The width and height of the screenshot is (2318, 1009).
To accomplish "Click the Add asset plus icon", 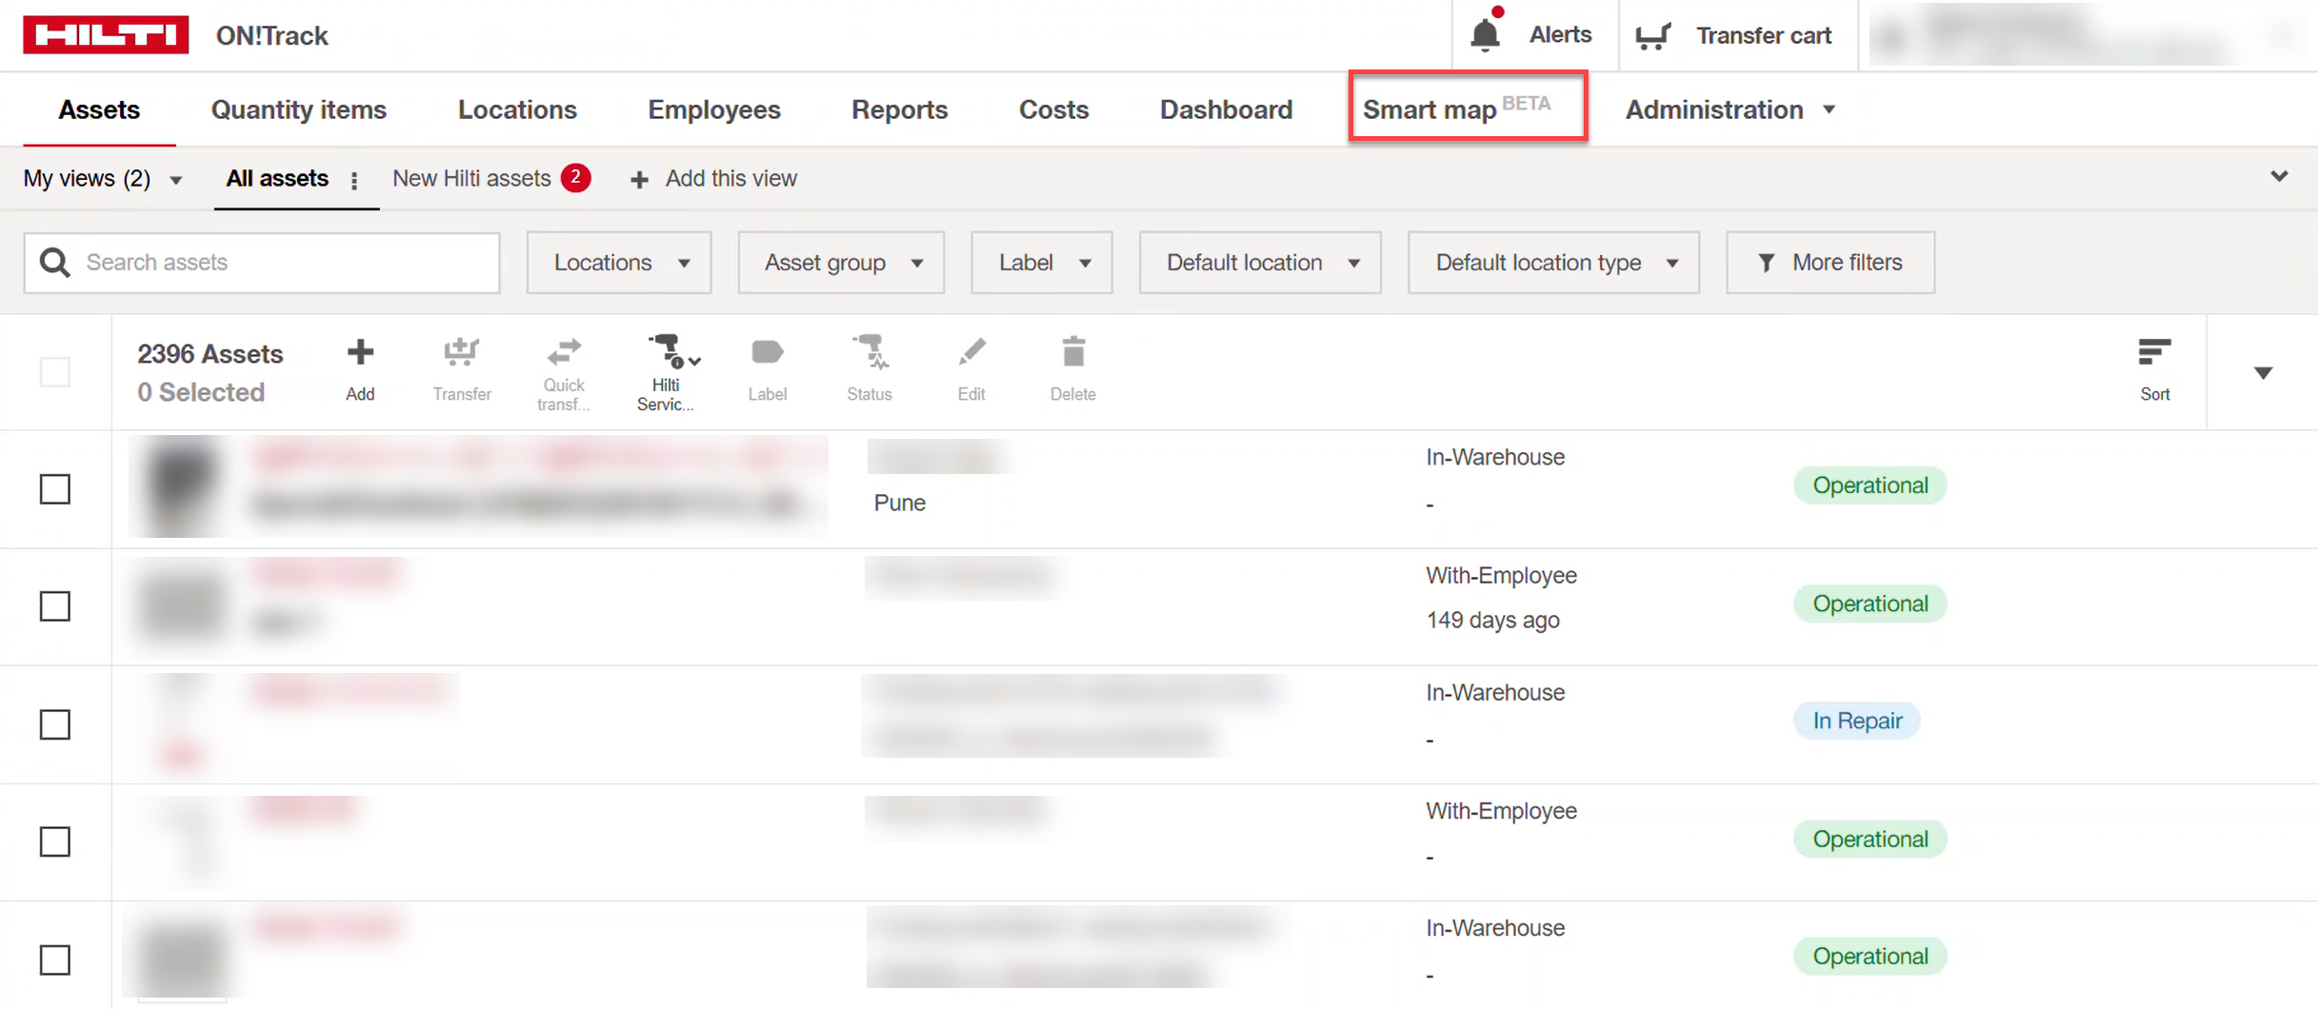I will (x=360, y=352).
